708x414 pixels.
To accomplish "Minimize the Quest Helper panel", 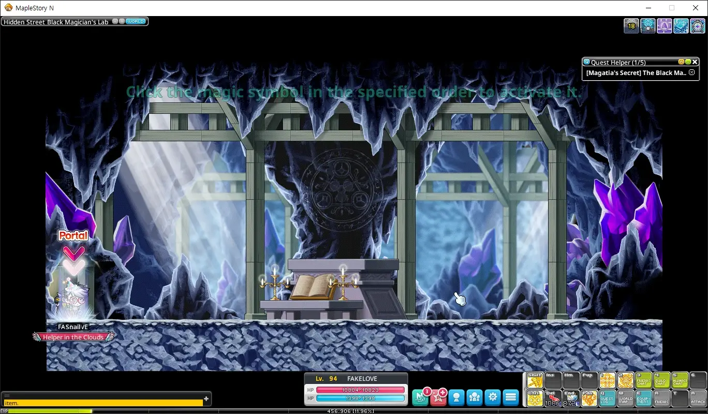I will pyautogui.click(x=688, y=62).
